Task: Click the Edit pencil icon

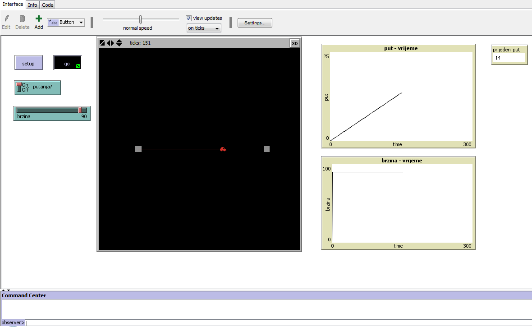Action: coord(6,19)
